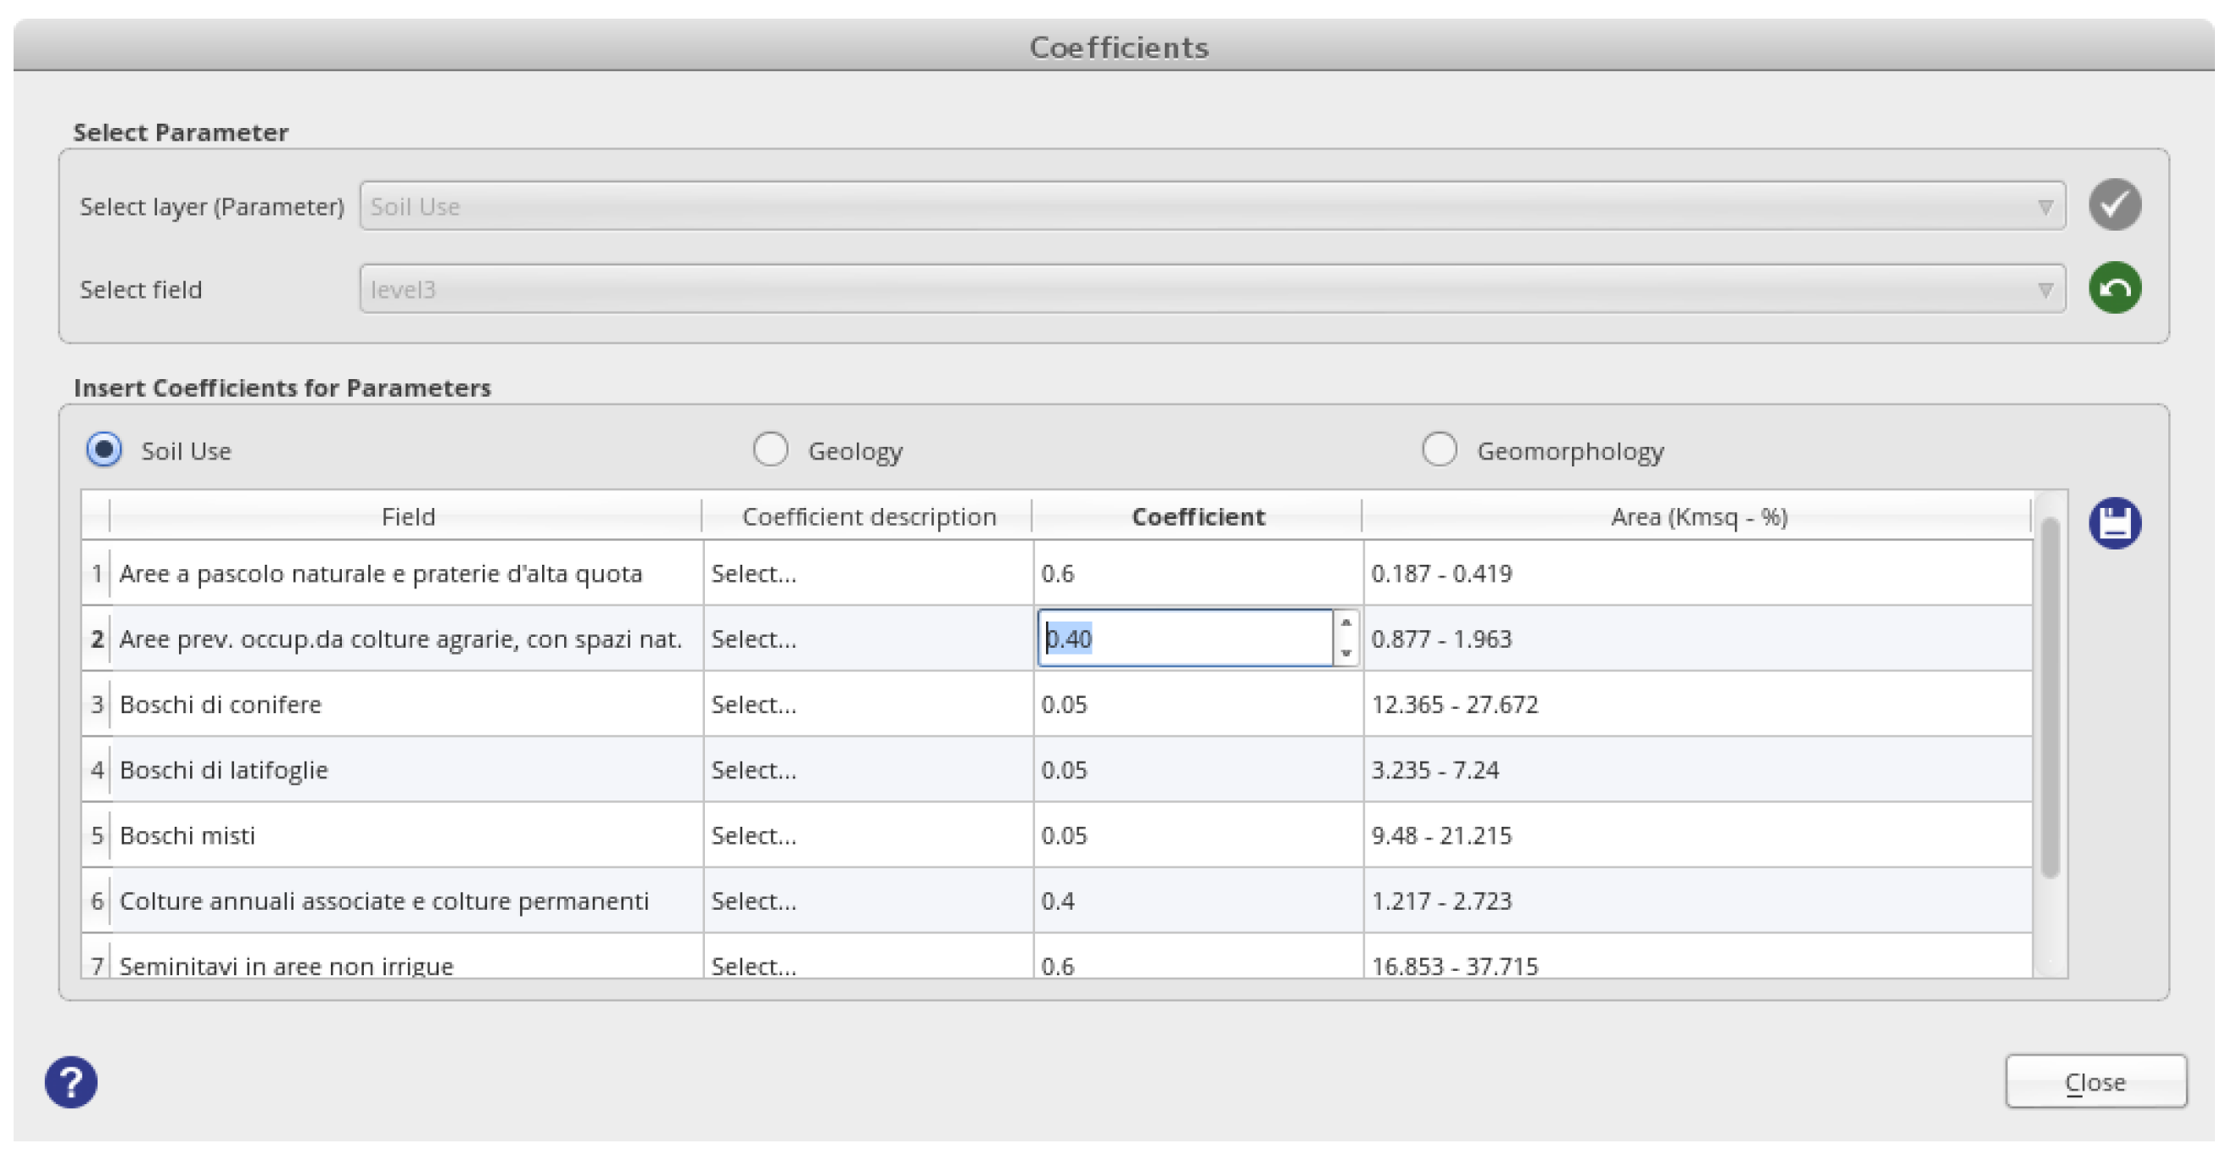2237x1160 pixels.
Task: Click the 0.40 coefficient edit field
Action: [1185, 639]
